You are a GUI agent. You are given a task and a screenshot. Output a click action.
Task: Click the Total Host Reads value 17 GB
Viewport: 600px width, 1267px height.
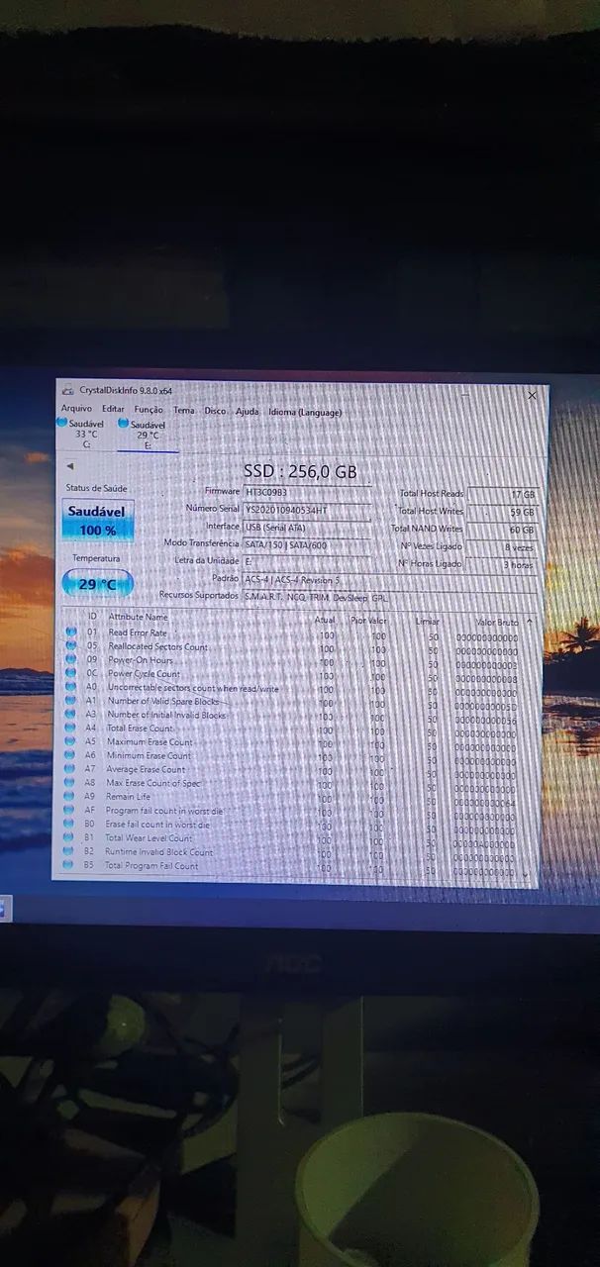point(503,494)
